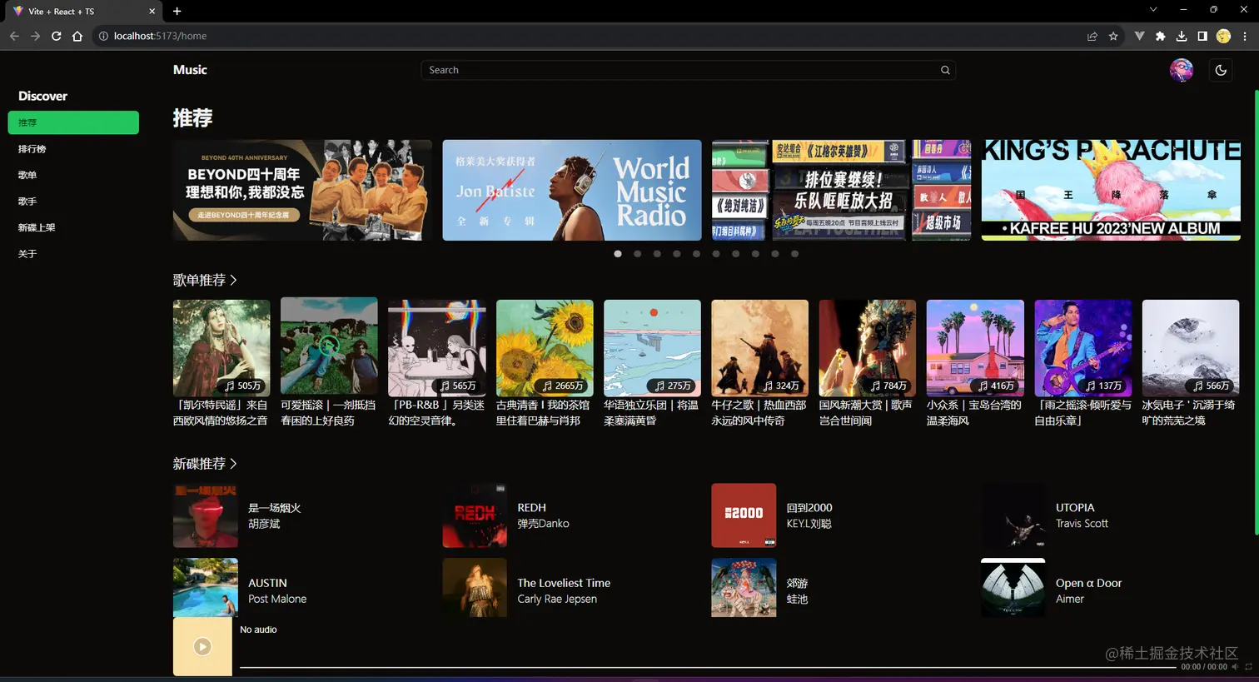Open the 国风新潮大赏 playlist cover
This screenshot has height=682, width=1259.
(x=868, y=348)
